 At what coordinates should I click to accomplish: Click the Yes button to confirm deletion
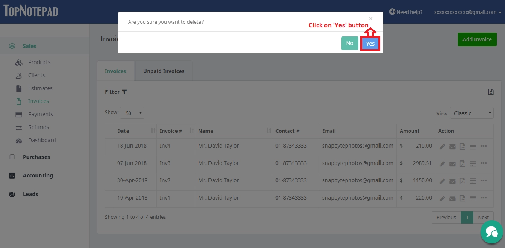[370, 44]
